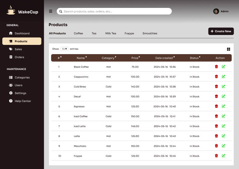239x169 pixels.
Task: Edit the Iced Coffee product
Action: [223, 116]
